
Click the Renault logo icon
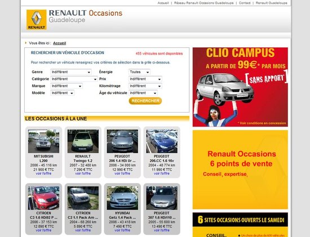pos(37,20)
